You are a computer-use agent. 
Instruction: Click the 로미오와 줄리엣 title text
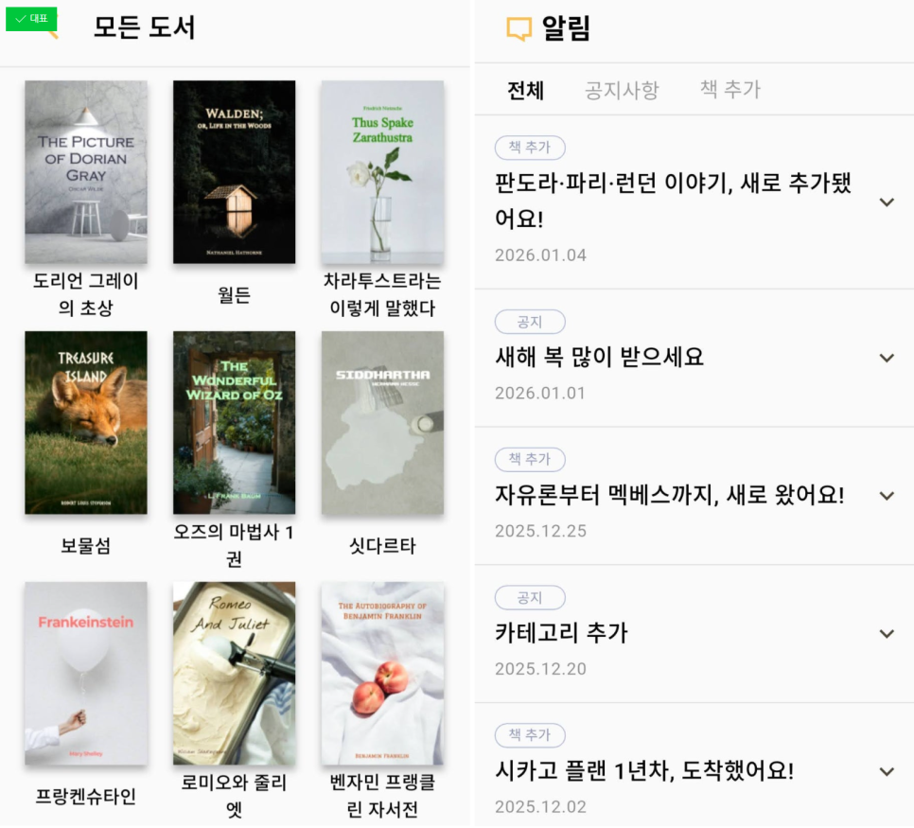234,796
